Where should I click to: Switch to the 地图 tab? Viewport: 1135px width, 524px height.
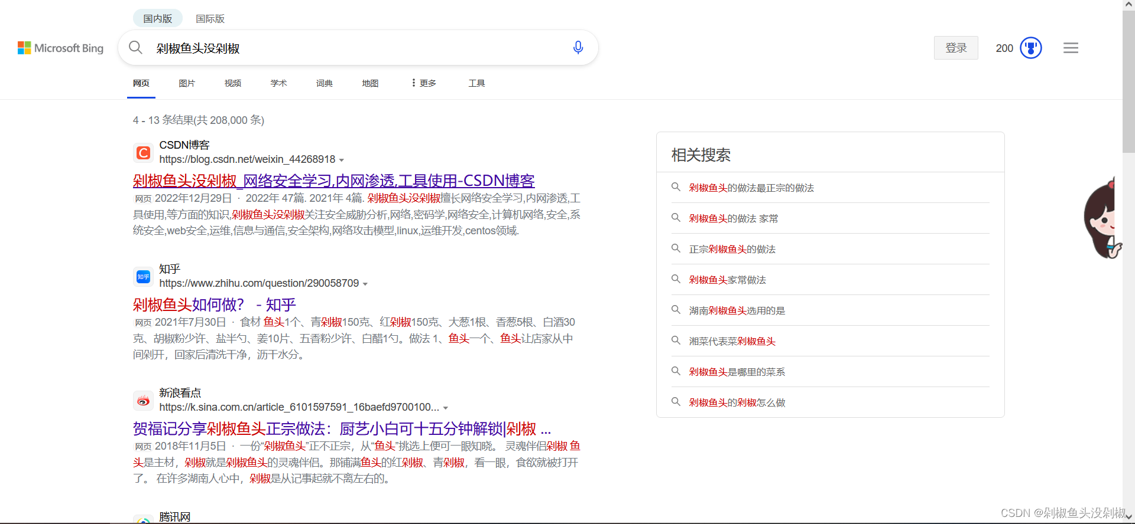pos(370,83)
